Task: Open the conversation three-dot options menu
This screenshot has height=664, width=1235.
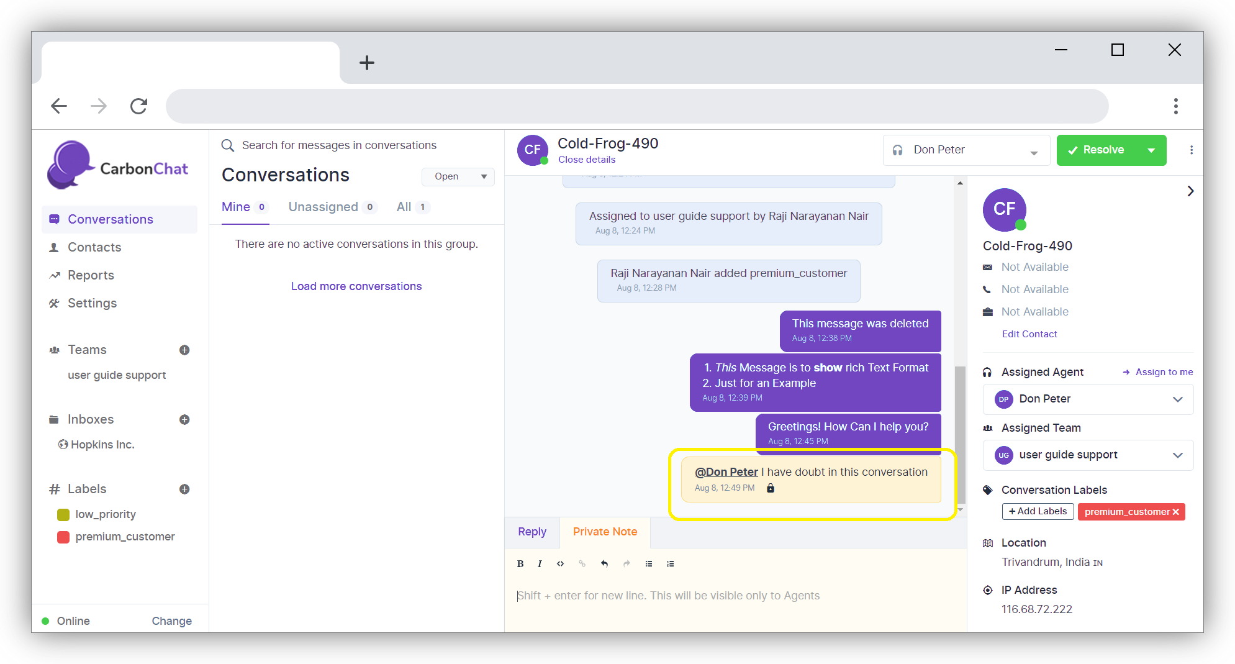Action: pyautogui.click(x=1191, y=150)
